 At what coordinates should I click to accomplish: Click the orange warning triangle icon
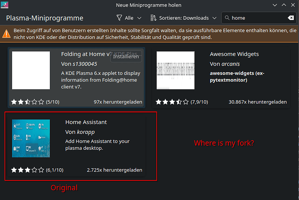tap(6, 34)
